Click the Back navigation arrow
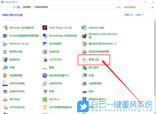The image size is (156, 114). pos(3,7)
